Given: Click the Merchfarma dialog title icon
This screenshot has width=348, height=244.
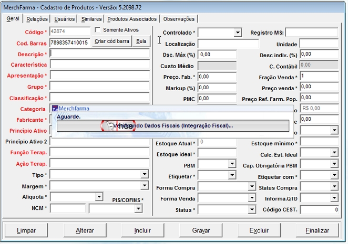Looking at the screenshot, I should (55, 109).
